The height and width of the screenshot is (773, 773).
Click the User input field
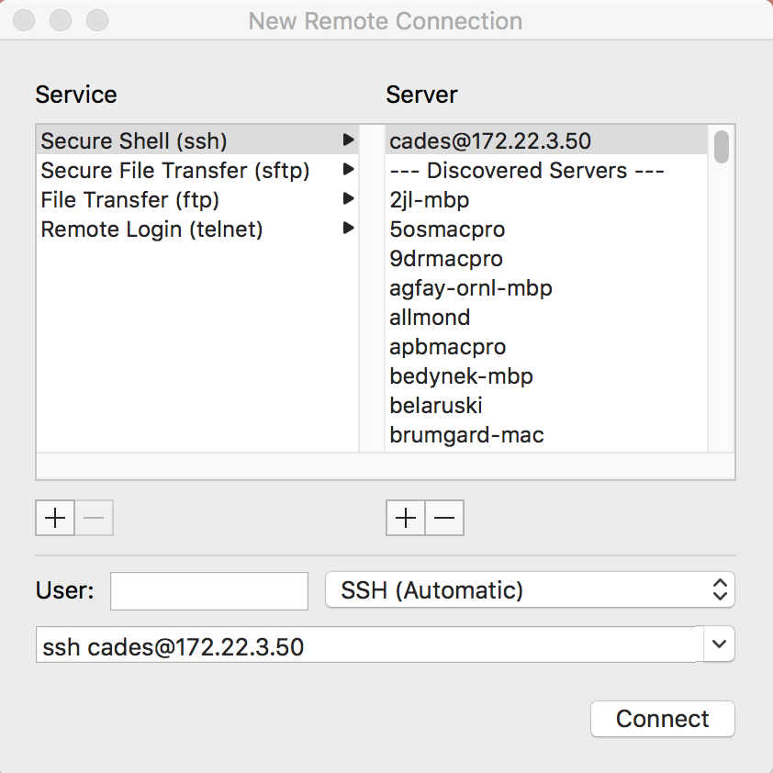coord(209,590)
